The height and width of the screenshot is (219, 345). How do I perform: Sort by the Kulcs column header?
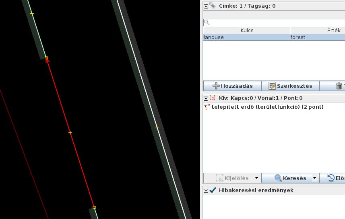(x=247, y=30)
